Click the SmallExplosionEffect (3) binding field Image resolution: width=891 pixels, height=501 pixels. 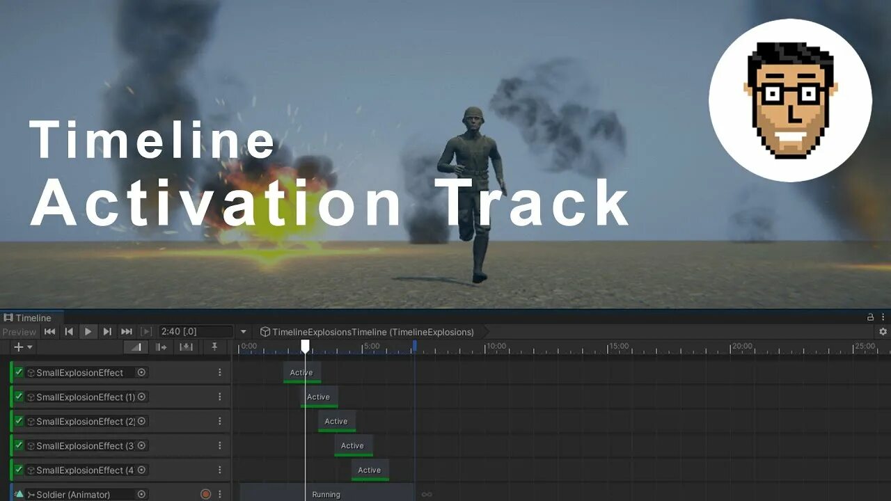(x=87, y=445)
